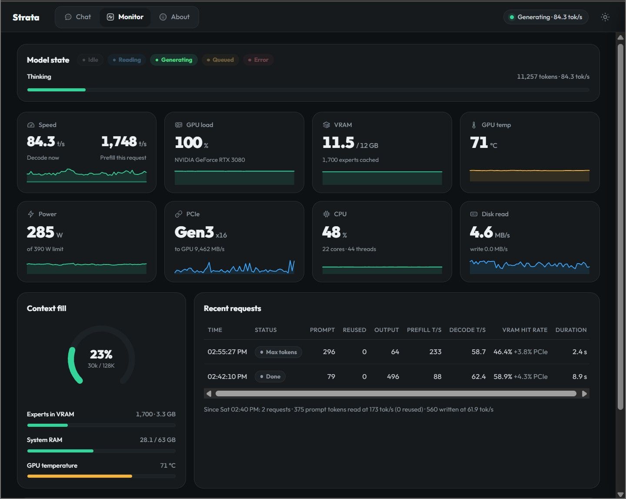Select the Queued state chip

(220, 60)
